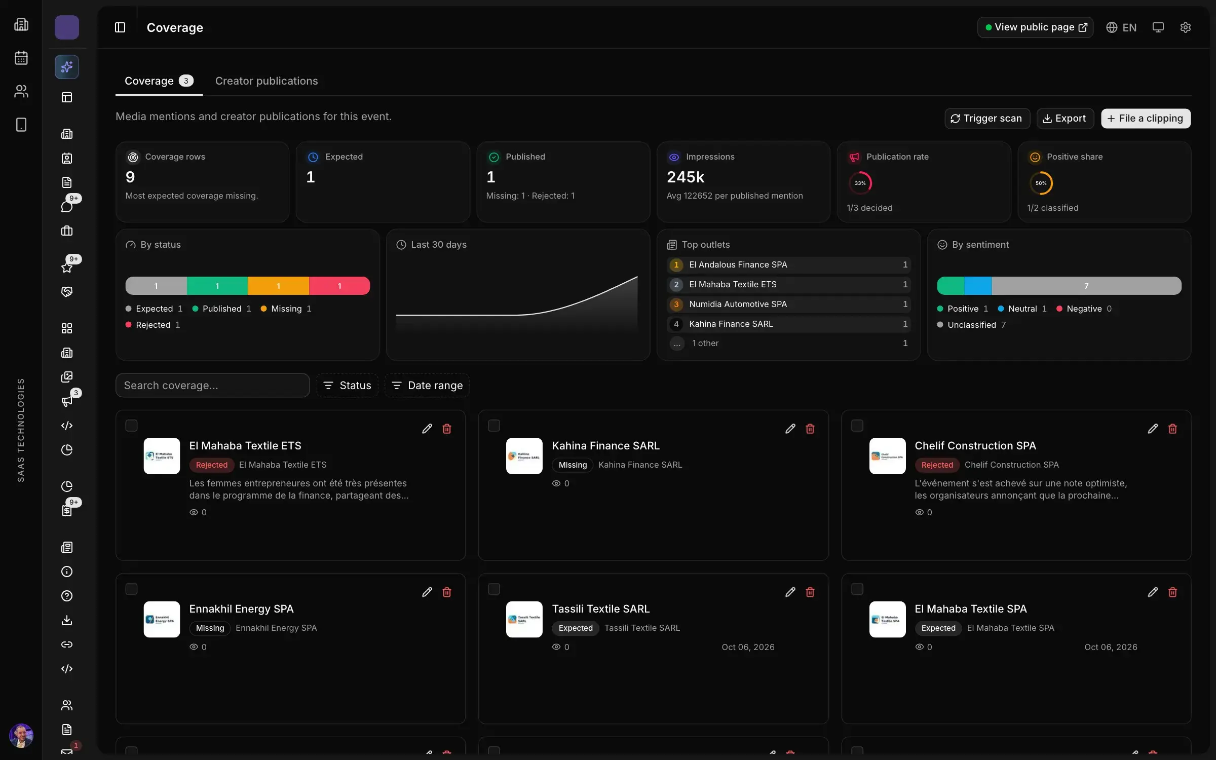Image resolution: width=1216 pixels, height=760 pixels.
Task: Click the Numidia Automotive SPA outlet row
Action: click(x=789, y=304)
